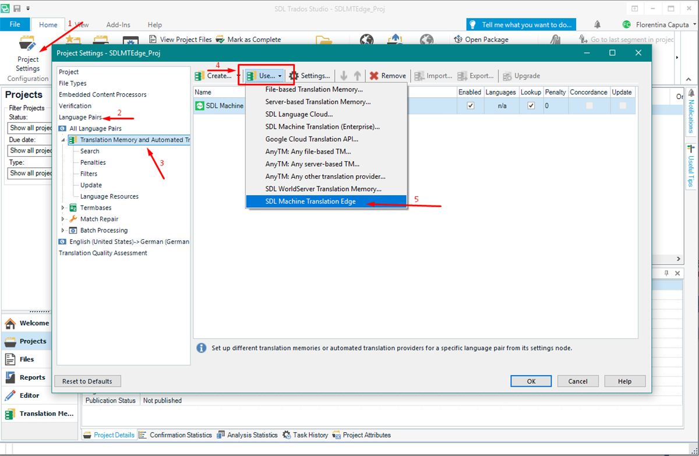Click the Tell me what you want search box

(x=521, y=24)
